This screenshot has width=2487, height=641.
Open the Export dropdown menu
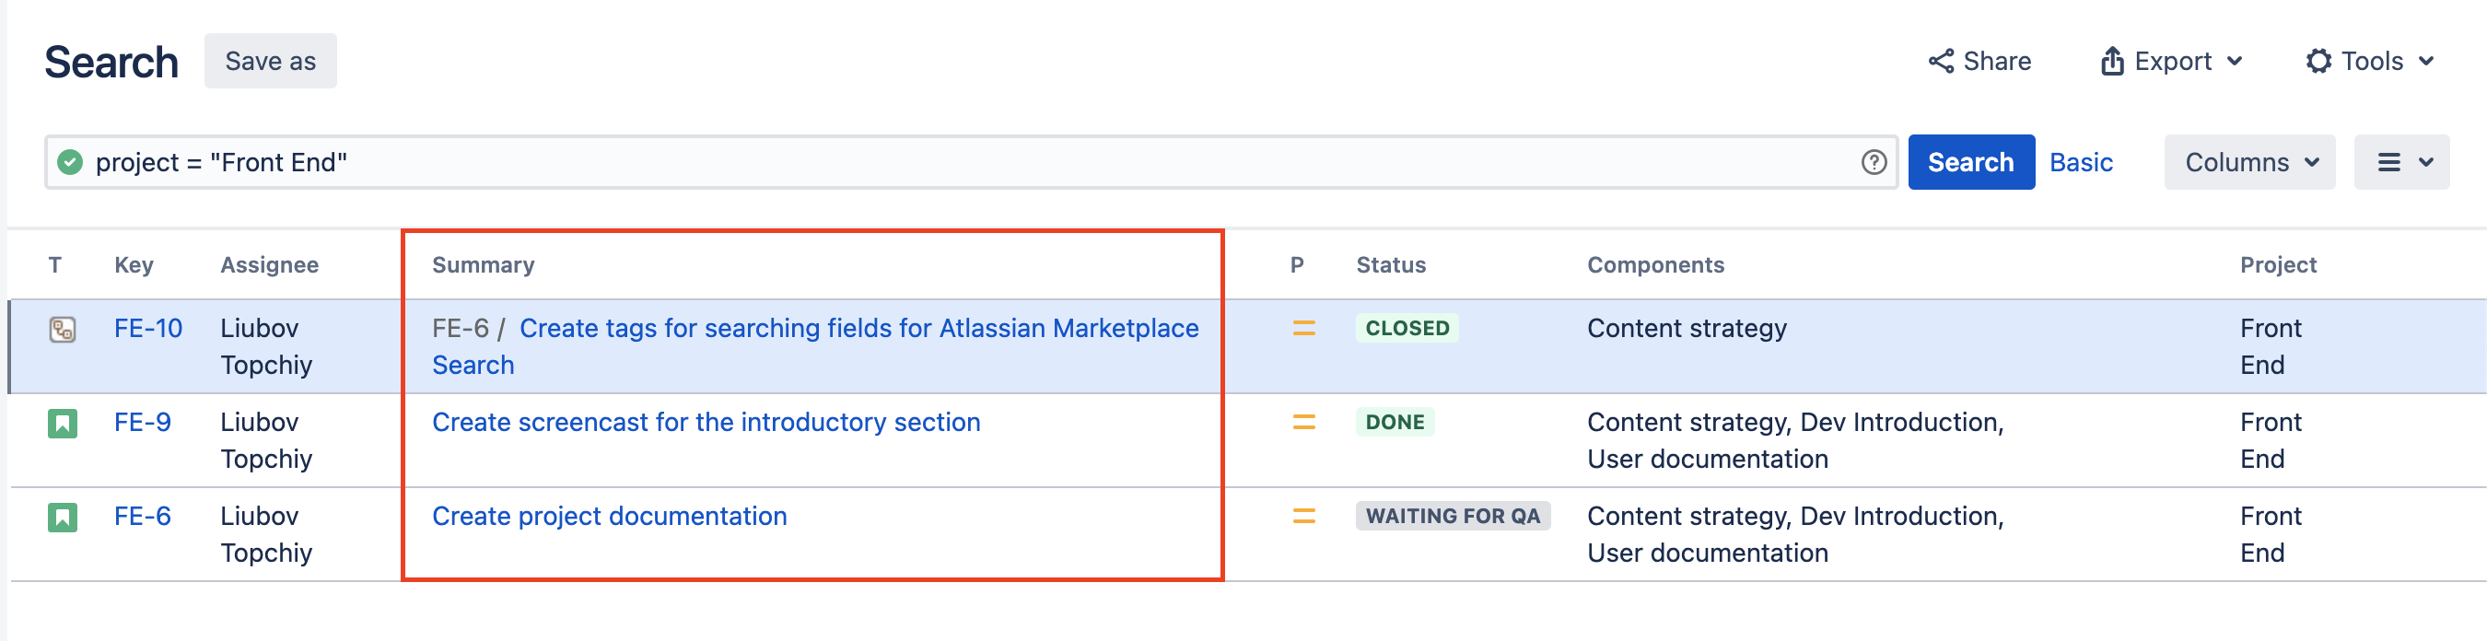[2171, 62]
